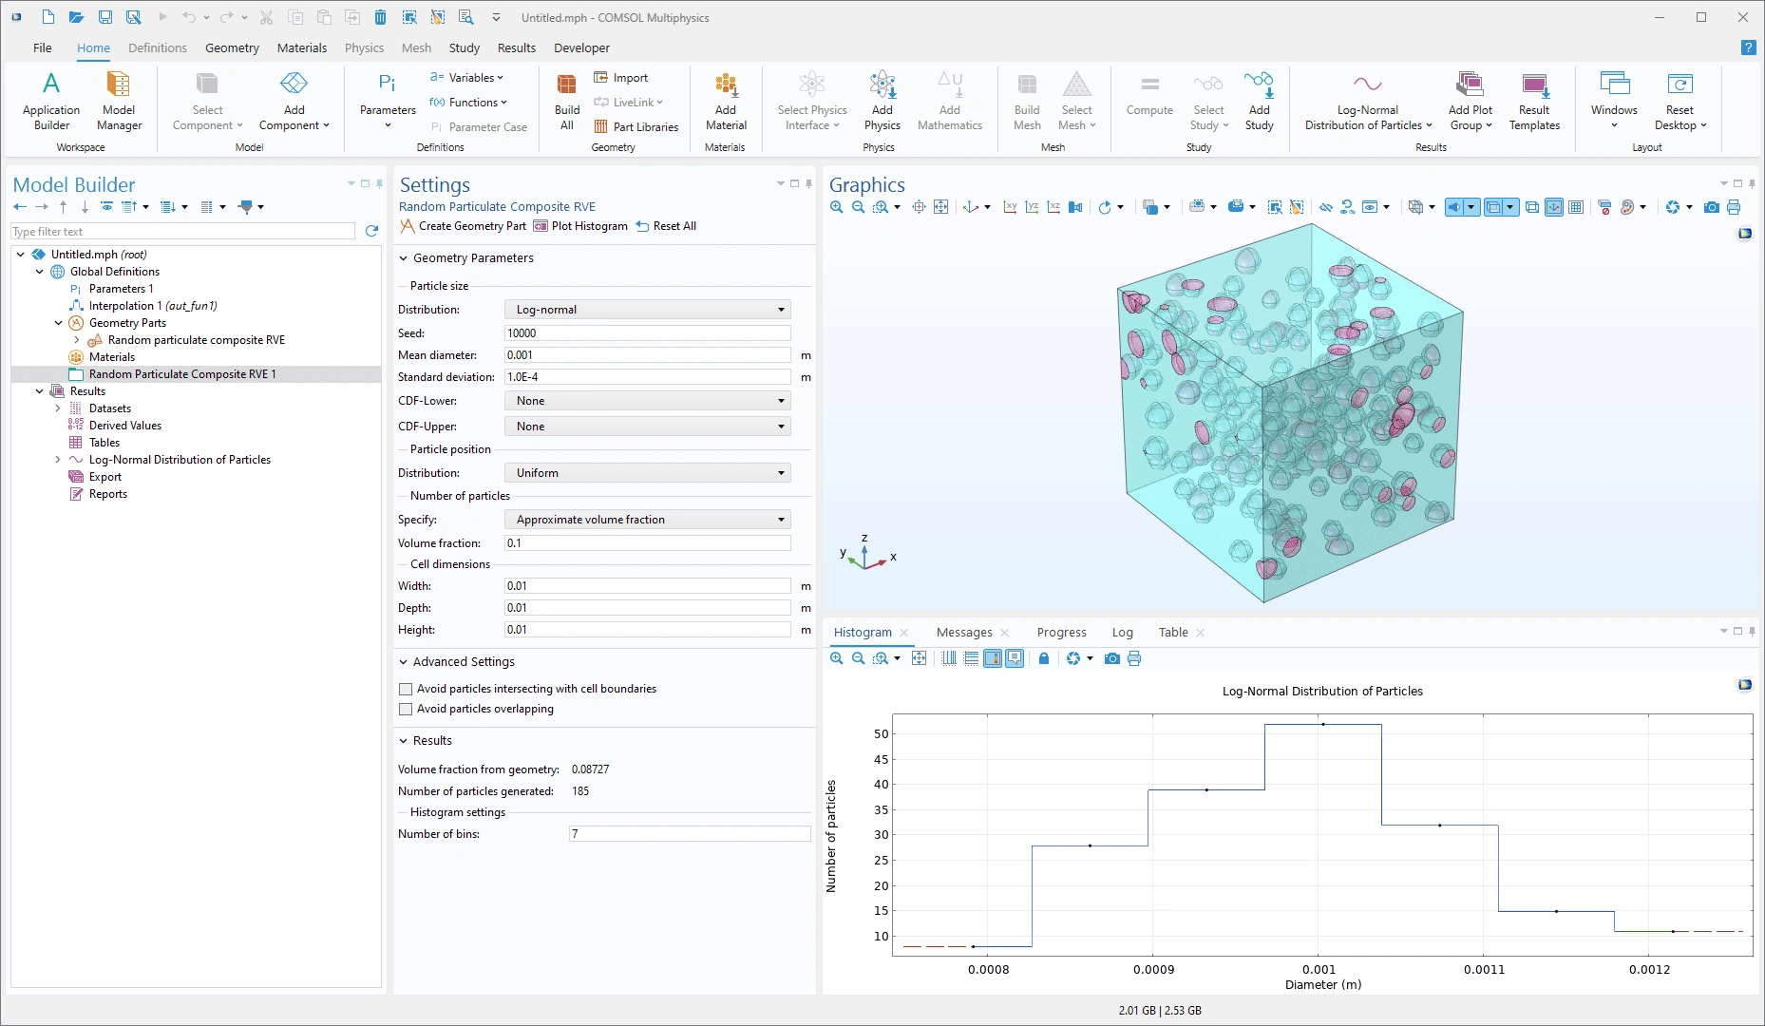Switch to the Messages tab

pyautogui.click(x=963, y=633)
